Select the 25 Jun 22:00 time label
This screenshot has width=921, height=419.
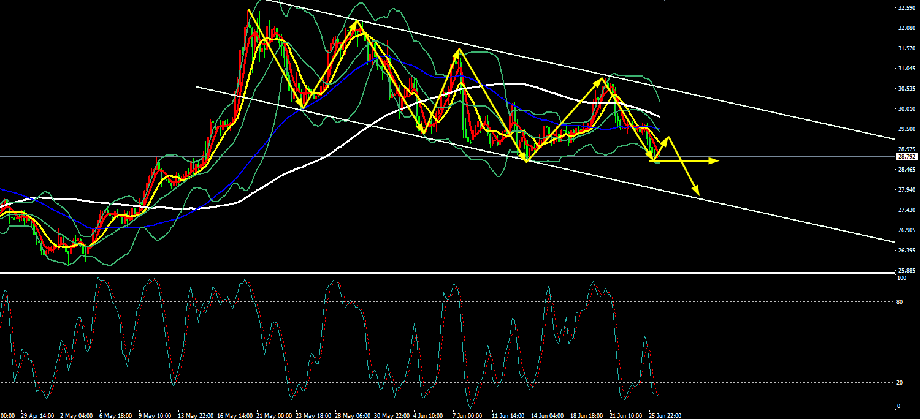tap(663, 415)
